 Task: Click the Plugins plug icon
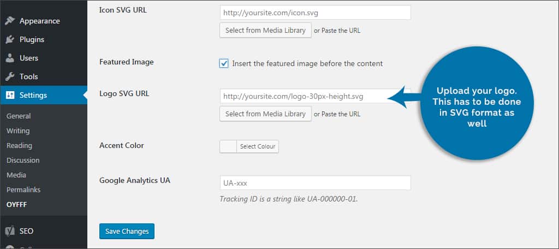(10, 40)
